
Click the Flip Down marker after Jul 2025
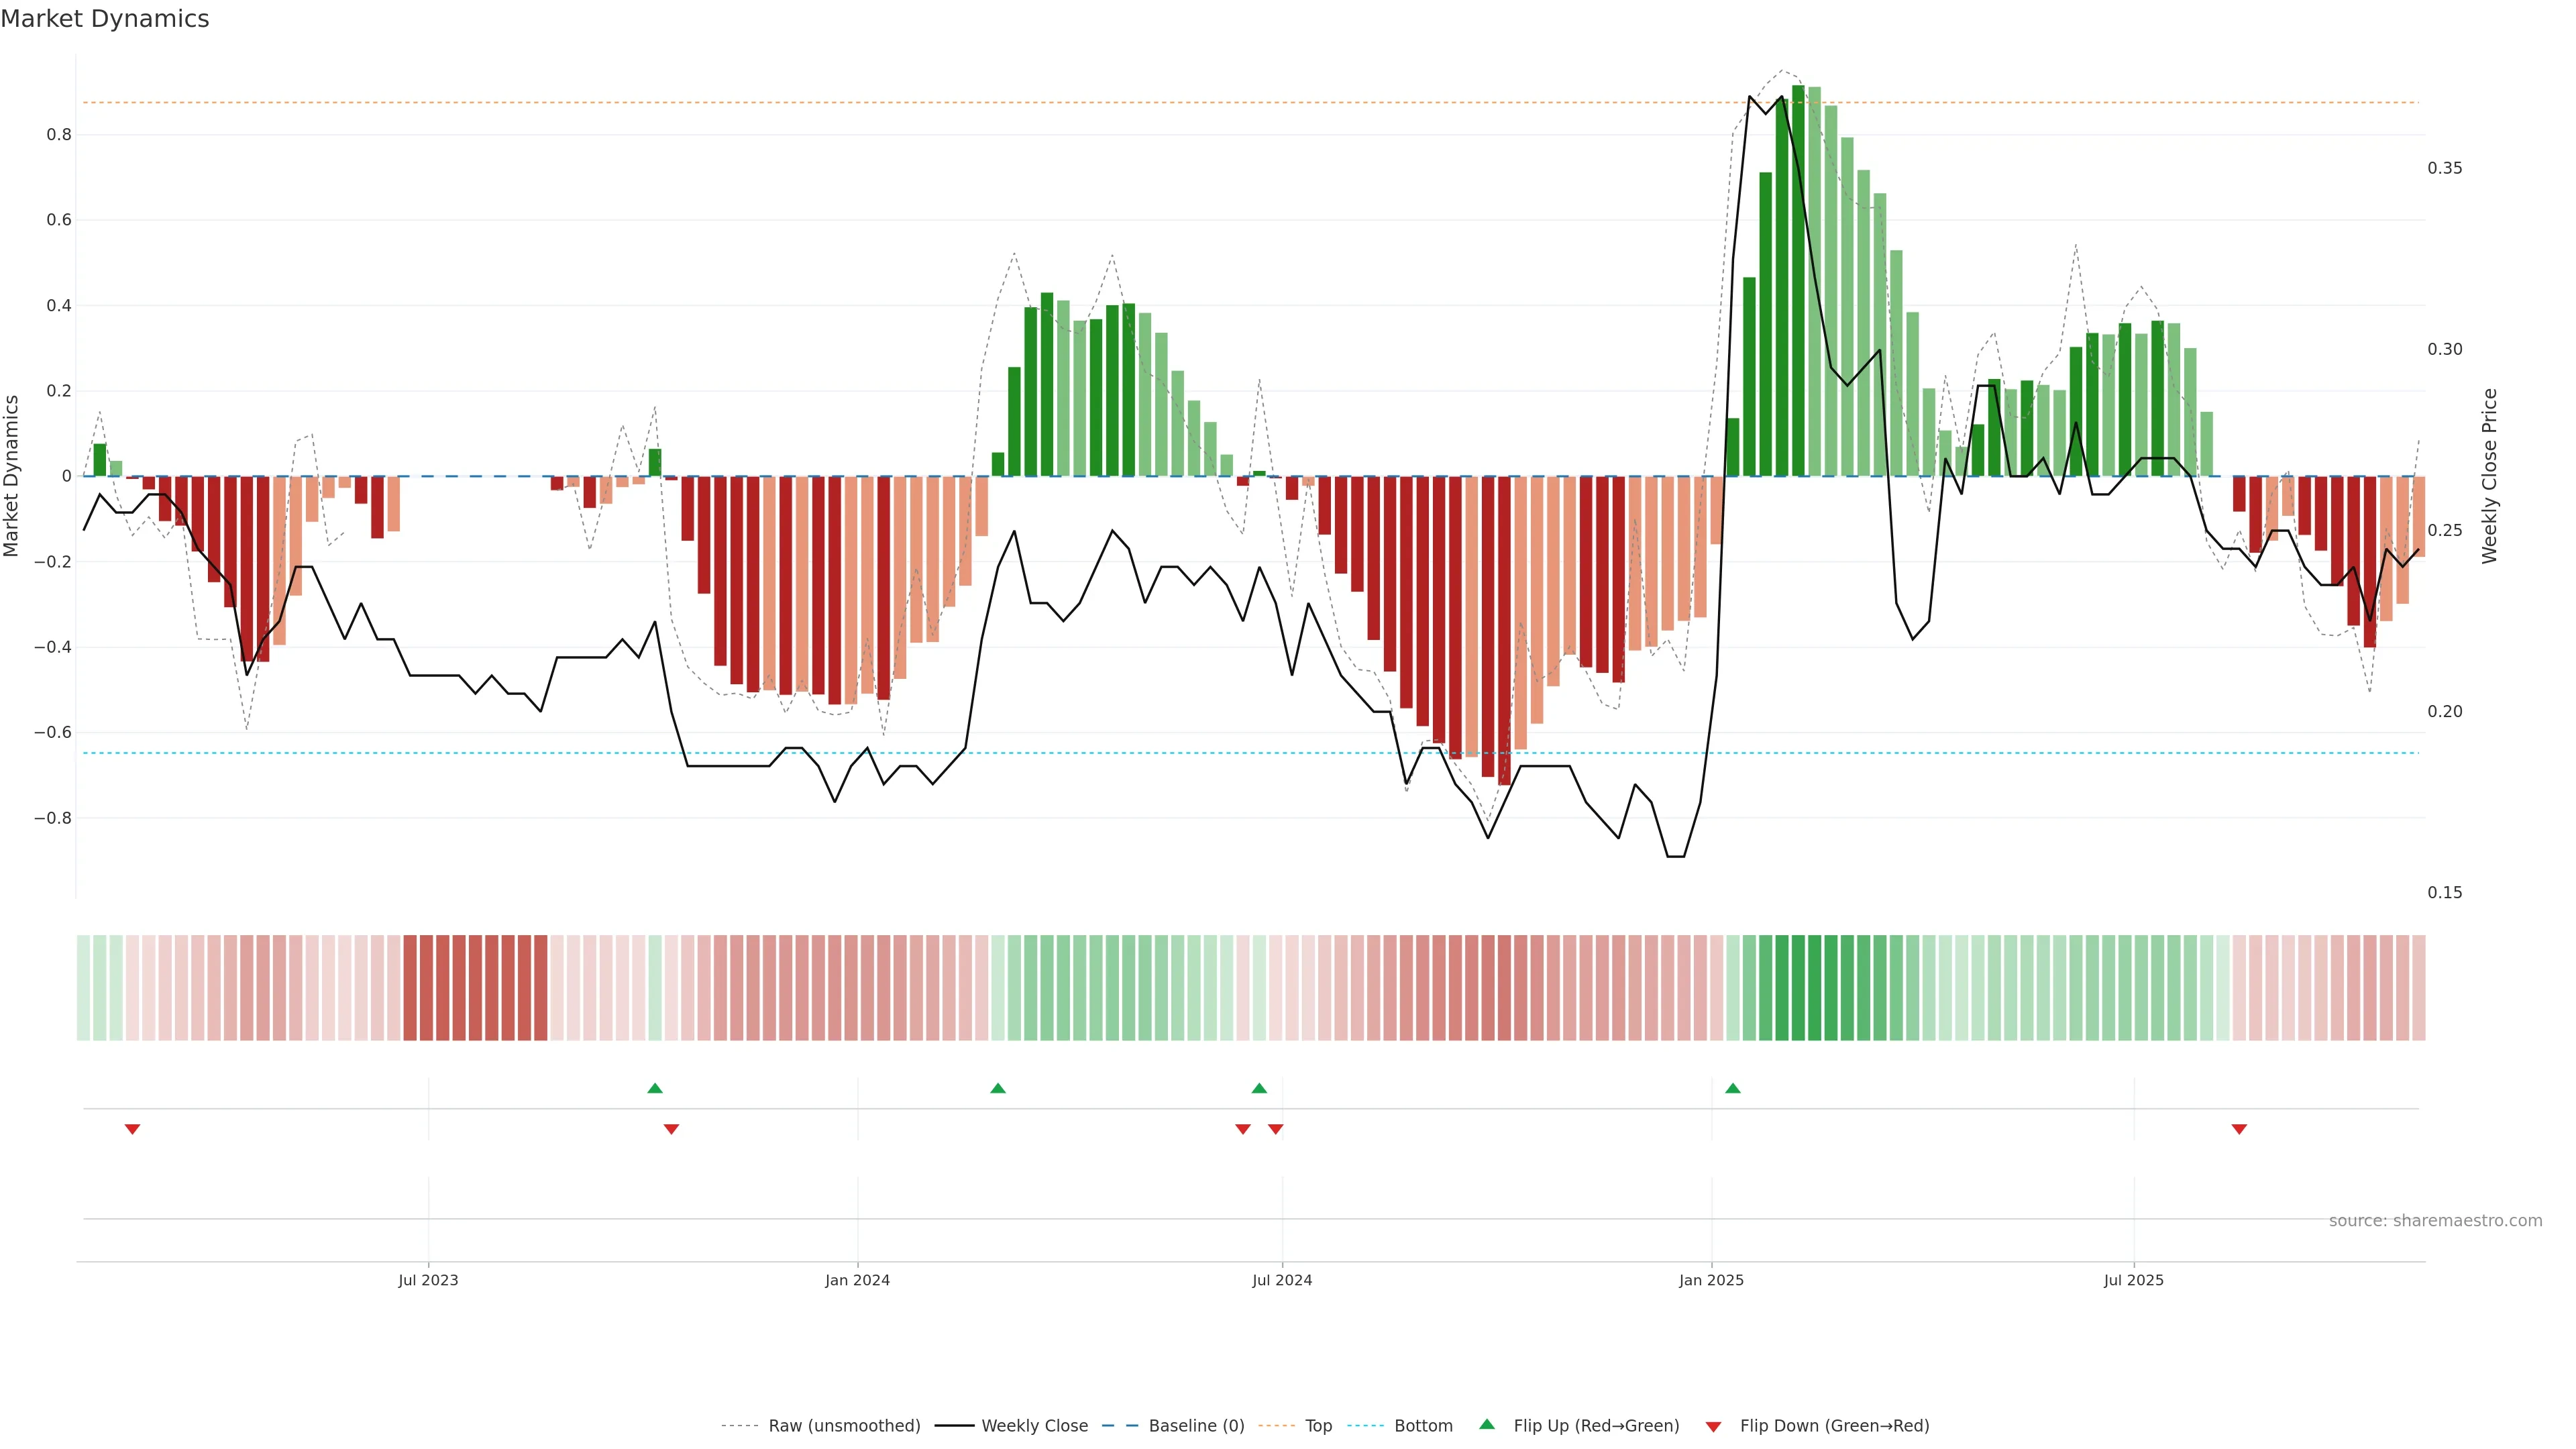pyautogui.click(x=2239, y=1129)
